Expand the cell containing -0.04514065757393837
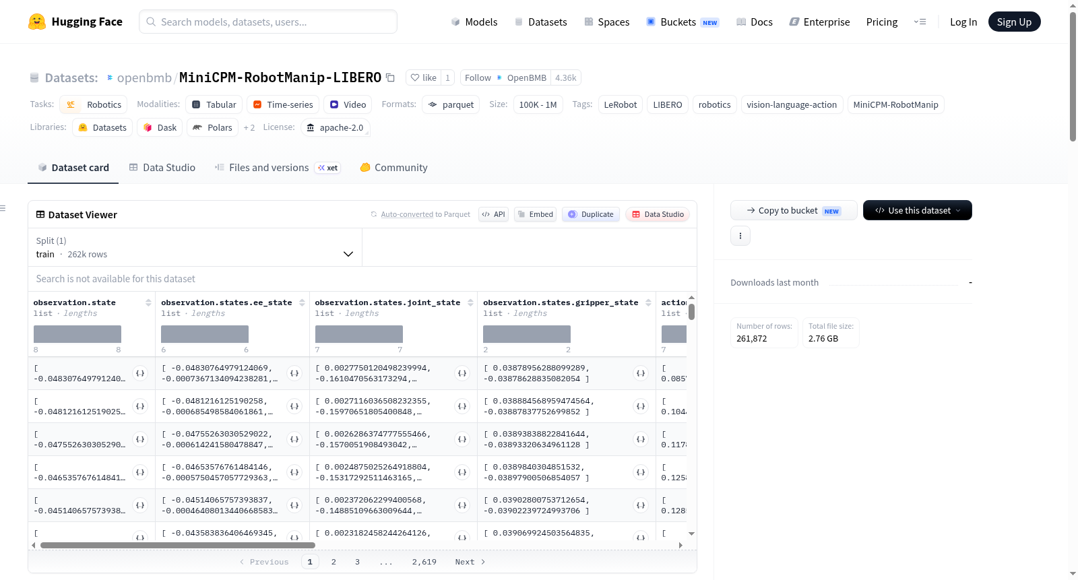The height and width of the screenshot is (580, 1078). click(x=294, y=505)
